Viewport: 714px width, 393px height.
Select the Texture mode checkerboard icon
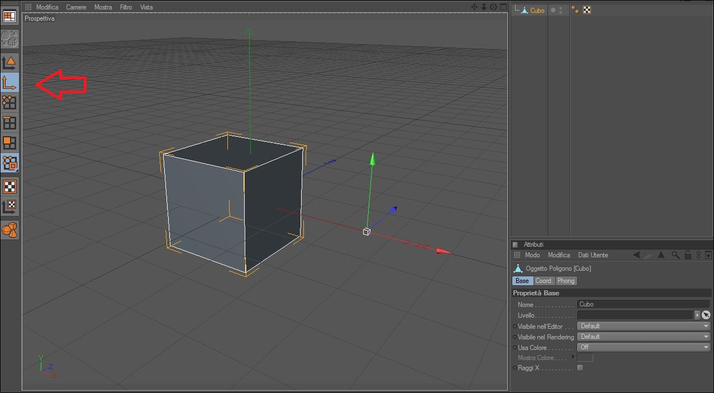(x=9, y=186)
